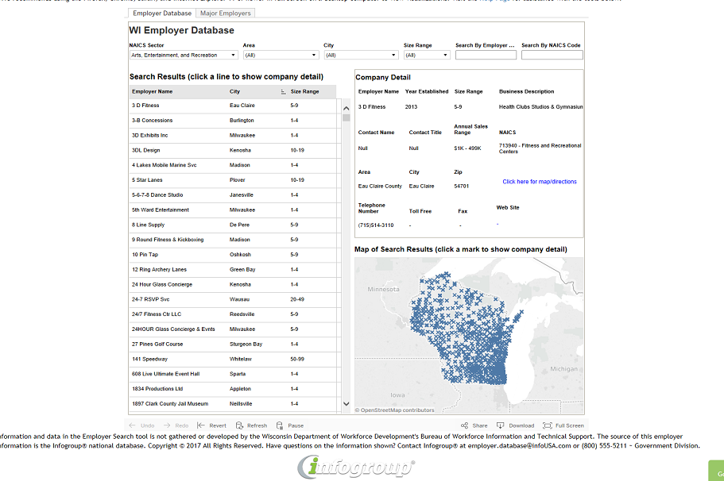This screenshot has height=481, width=724.
Task: Select the 8 Line Supply row
Action: tap(233, 225)
